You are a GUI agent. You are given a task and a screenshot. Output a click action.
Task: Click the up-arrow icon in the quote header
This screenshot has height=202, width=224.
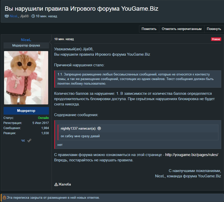point(99,129)
